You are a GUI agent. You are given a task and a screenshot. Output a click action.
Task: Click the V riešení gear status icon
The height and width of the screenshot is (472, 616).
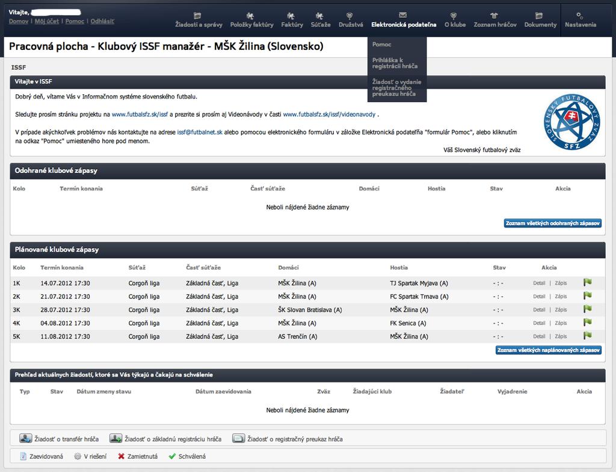tap(78, 456)
